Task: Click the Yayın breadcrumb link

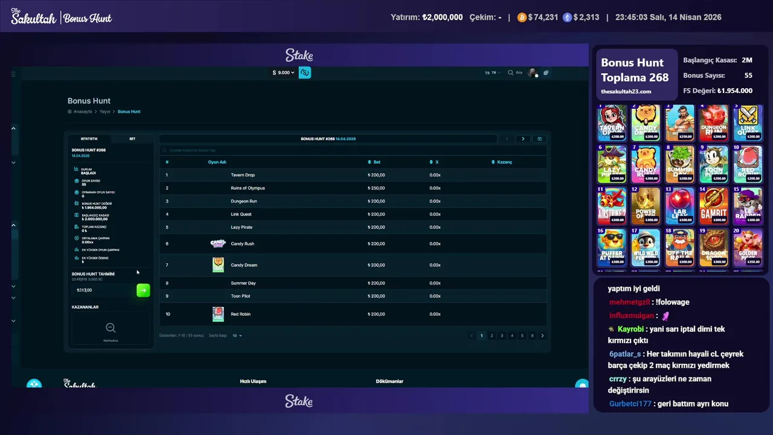Action: point(105,112)
